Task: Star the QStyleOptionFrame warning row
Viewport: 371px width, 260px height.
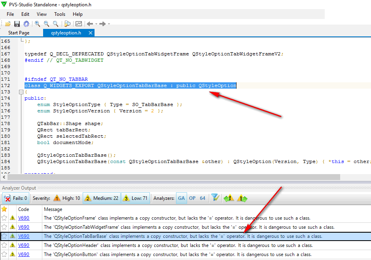Action: (x=4, y=218)
